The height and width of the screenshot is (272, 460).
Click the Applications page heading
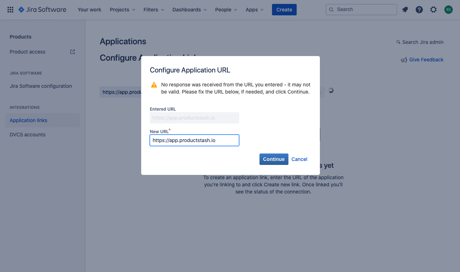coord(123,41)
